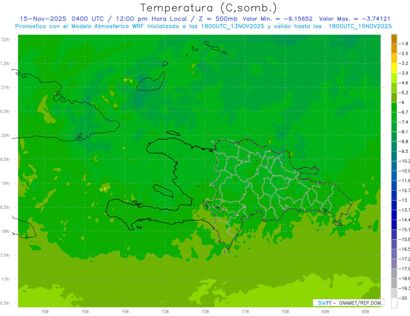Click the '-4.6' color bar value
This screenshot has height=316, width=410.
(403, 83)
